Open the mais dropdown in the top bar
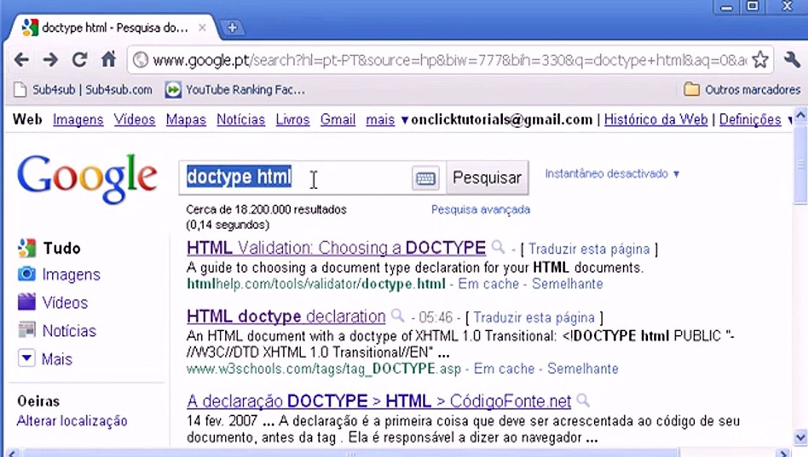 tap(387, 119)
